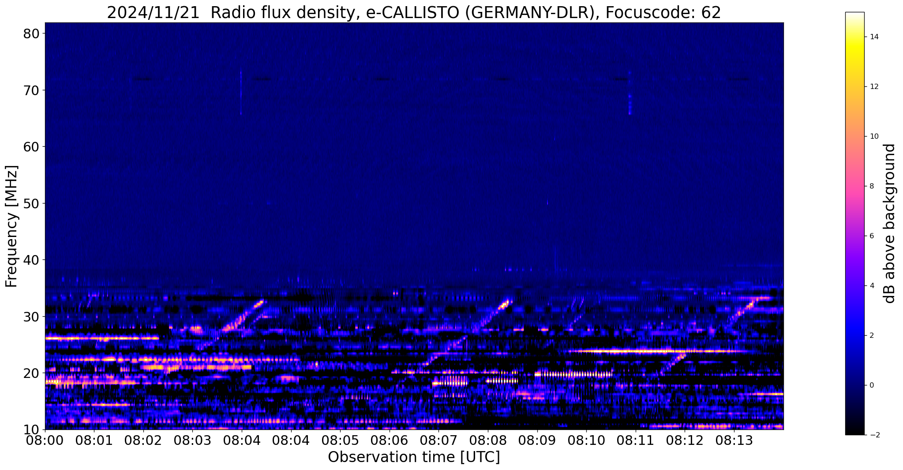Click time axis tick label 08:10

point(586,441)
